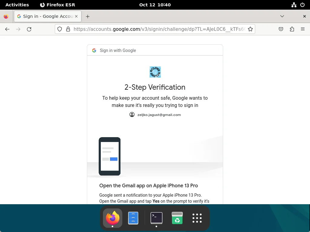The width and height of the screenshot is (310, 232).
Task: Click the Firefox icon in the dock
Action: tap(113, 218)
